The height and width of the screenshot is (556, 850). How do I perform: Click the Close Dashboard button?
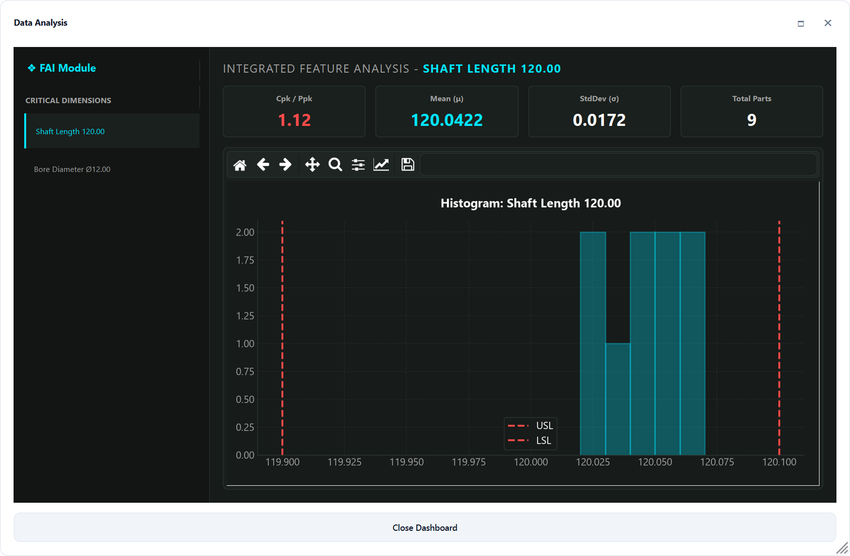[x=425, y=527]
